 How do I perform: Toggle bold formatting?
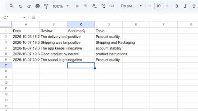click(177, 6)
